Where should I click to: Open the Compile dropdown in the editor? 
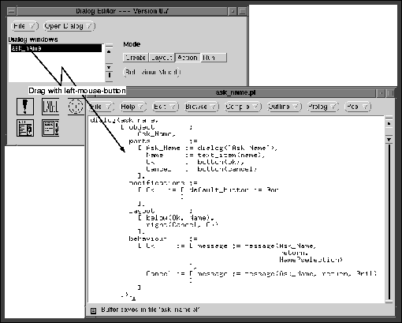point(243,107)
